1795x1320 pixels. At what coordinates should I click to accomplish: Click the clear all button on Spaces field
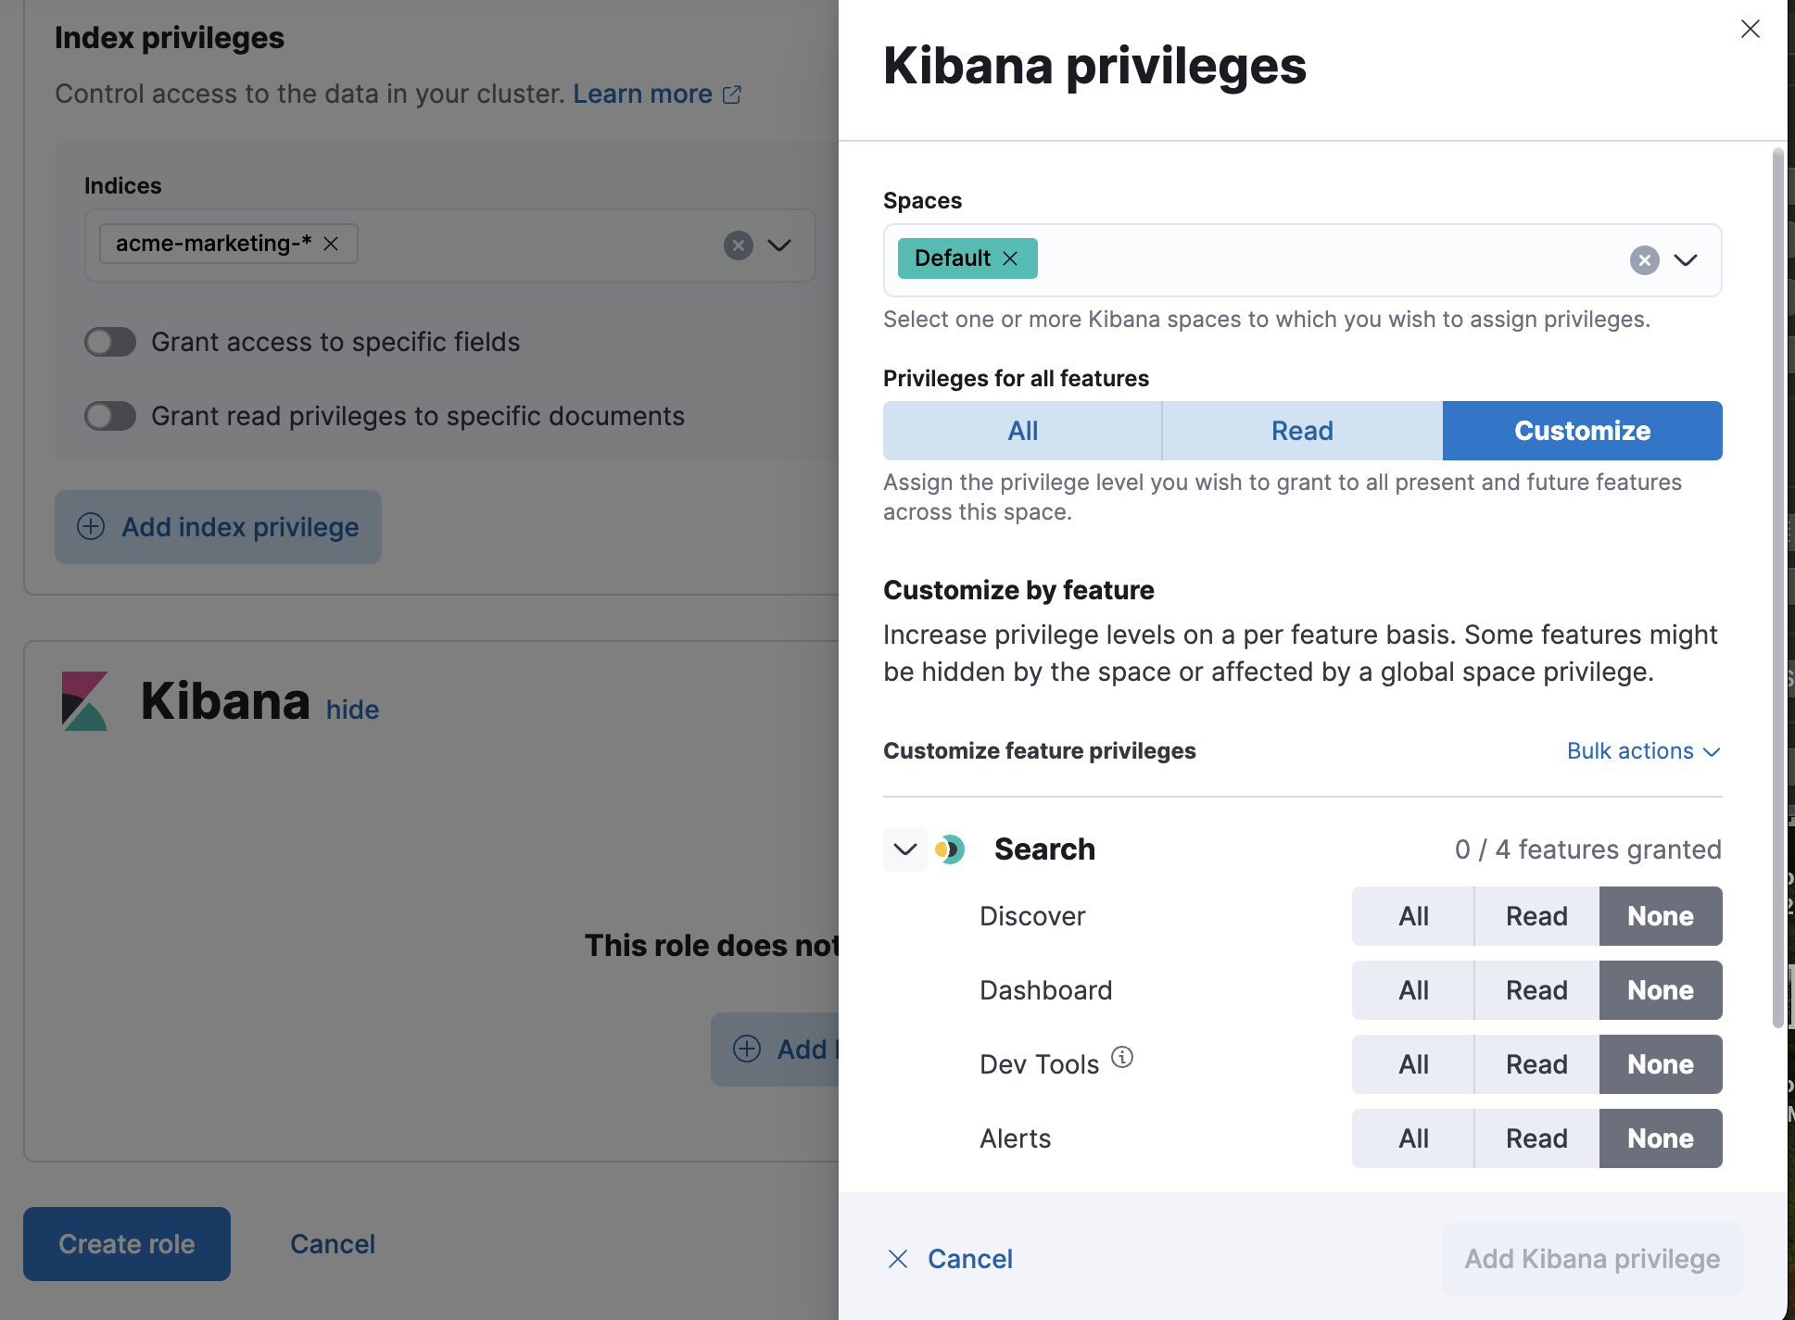point(1646,259)
